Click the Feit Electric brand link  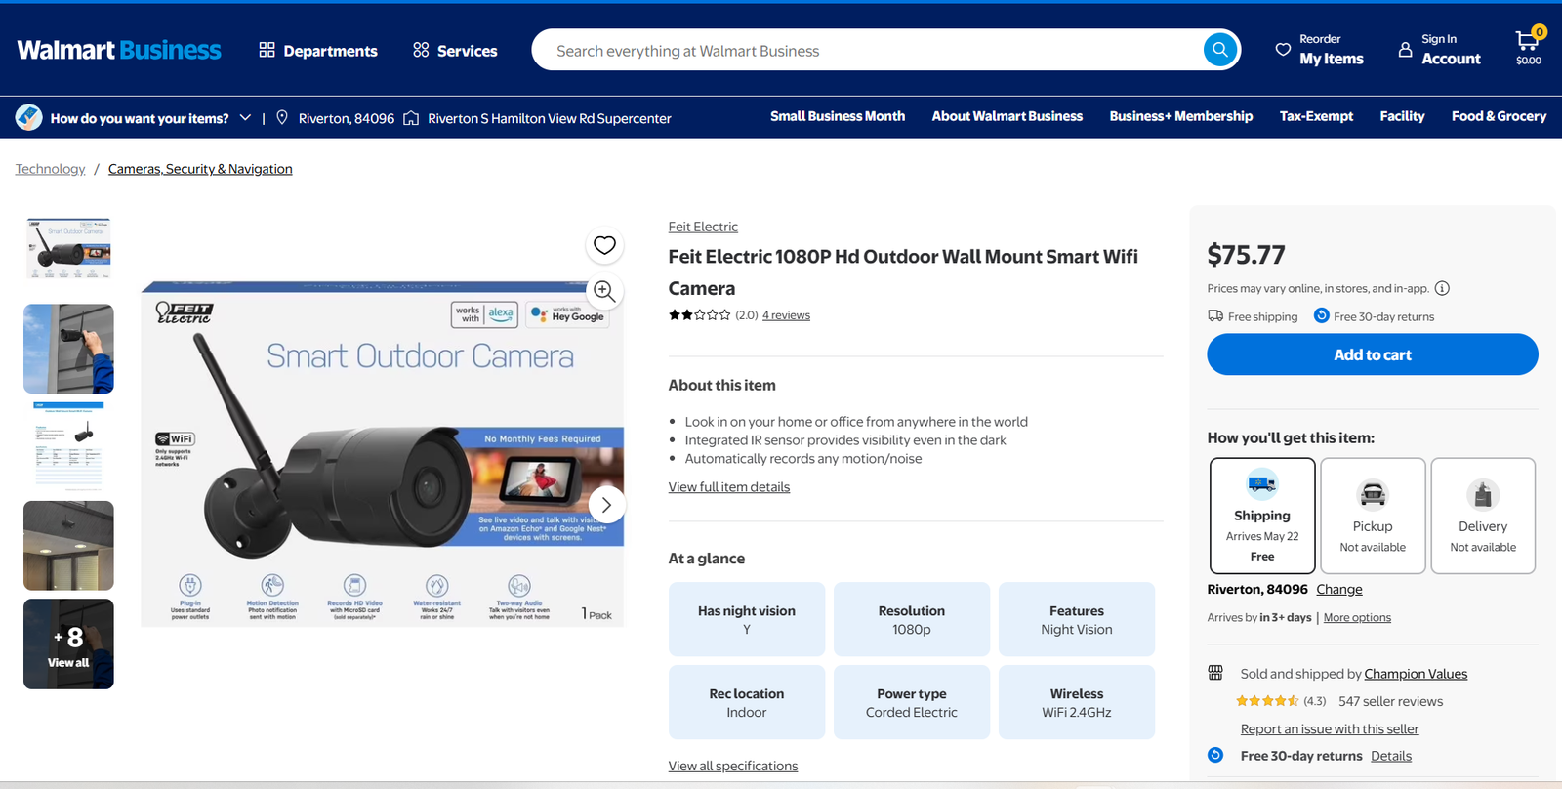point(703,227)
